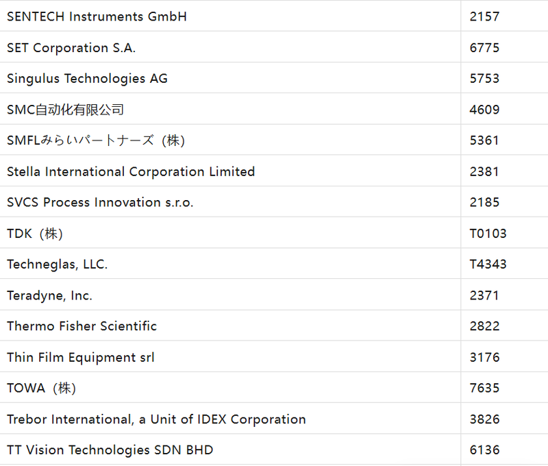Select TT Vision Technologies SDN BHD
548x466 pixels.
[x=110, y=450]
